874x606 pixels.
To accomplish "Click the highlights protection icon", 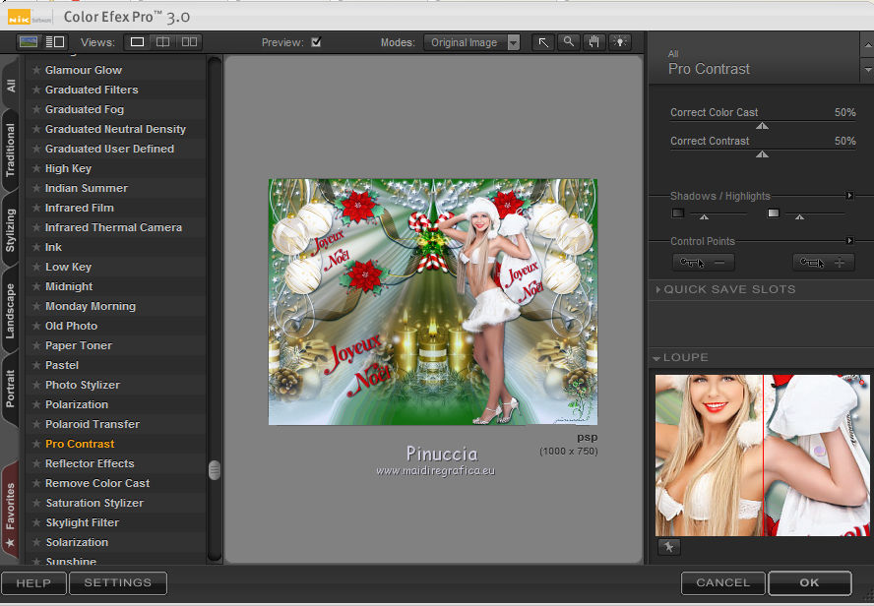I will point(773,213).
